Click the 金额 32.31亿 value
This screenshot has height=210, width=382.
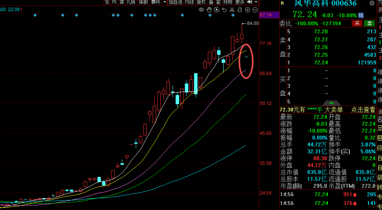317,152
